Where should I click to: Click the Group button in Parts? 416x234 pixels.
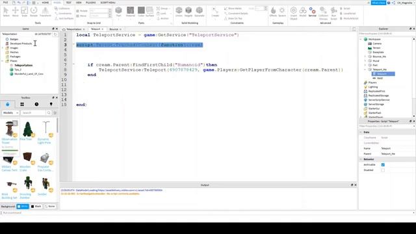click(162, 8)
